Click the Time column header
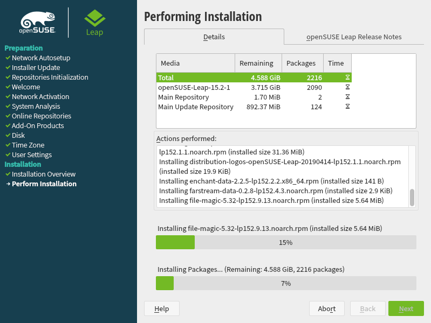The height and width of the screenshot is (323, 431). coord(337,63)
